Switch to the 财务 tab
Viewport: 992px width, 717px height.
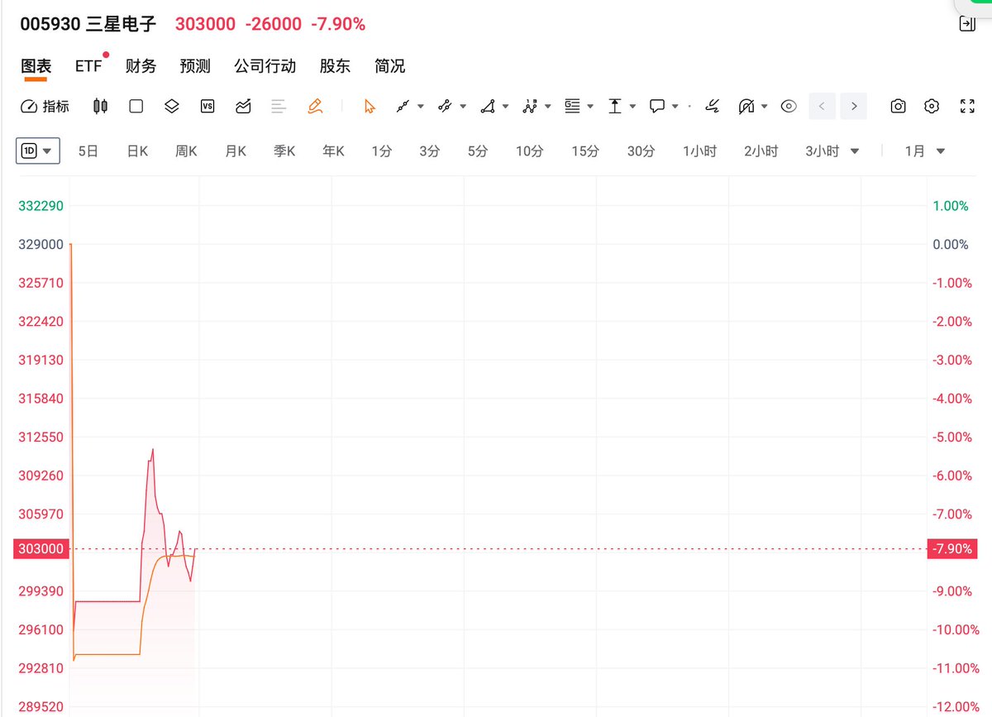141,66
